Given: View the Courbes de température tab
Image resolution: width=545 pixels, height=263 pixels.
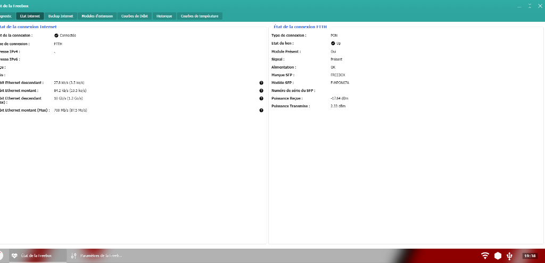Looking at the screenshot, I should (200, 16).
